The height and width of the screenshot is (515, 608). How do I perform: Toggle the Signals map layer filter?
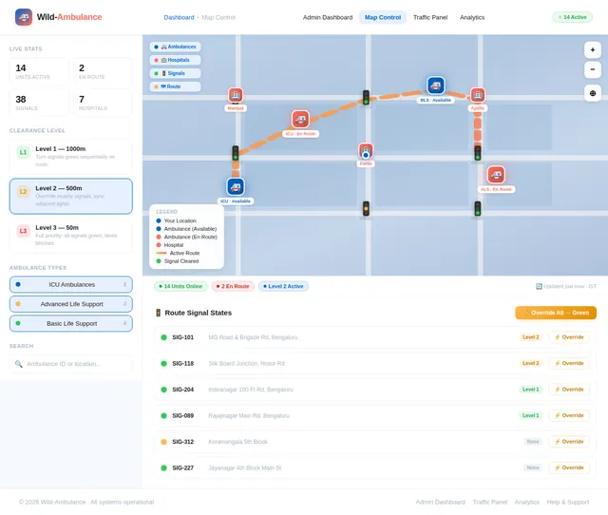pos(175,73)
